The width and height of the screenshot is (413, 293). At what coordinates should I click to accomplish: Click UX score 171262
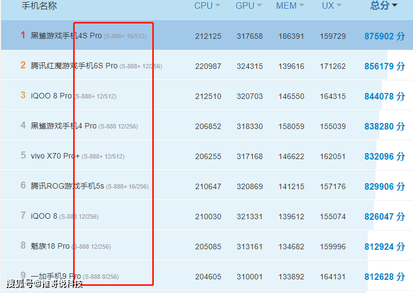pos(333,66)
